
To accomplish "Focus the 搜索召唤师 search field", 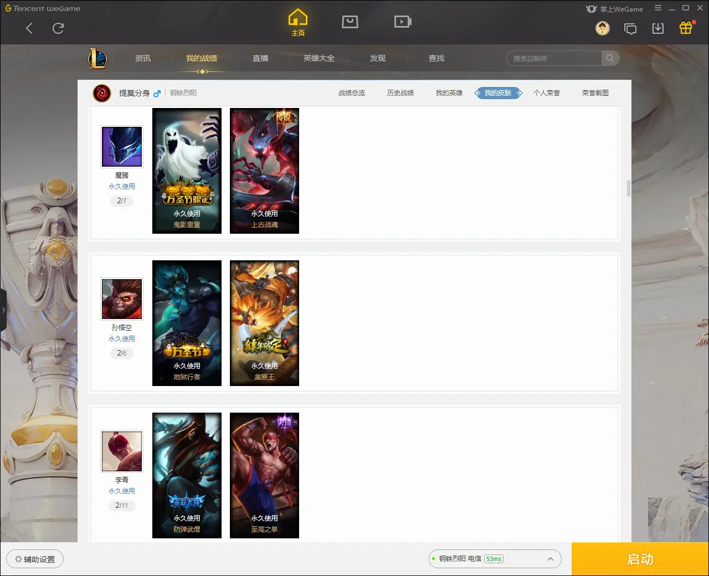I will point(554,58).
